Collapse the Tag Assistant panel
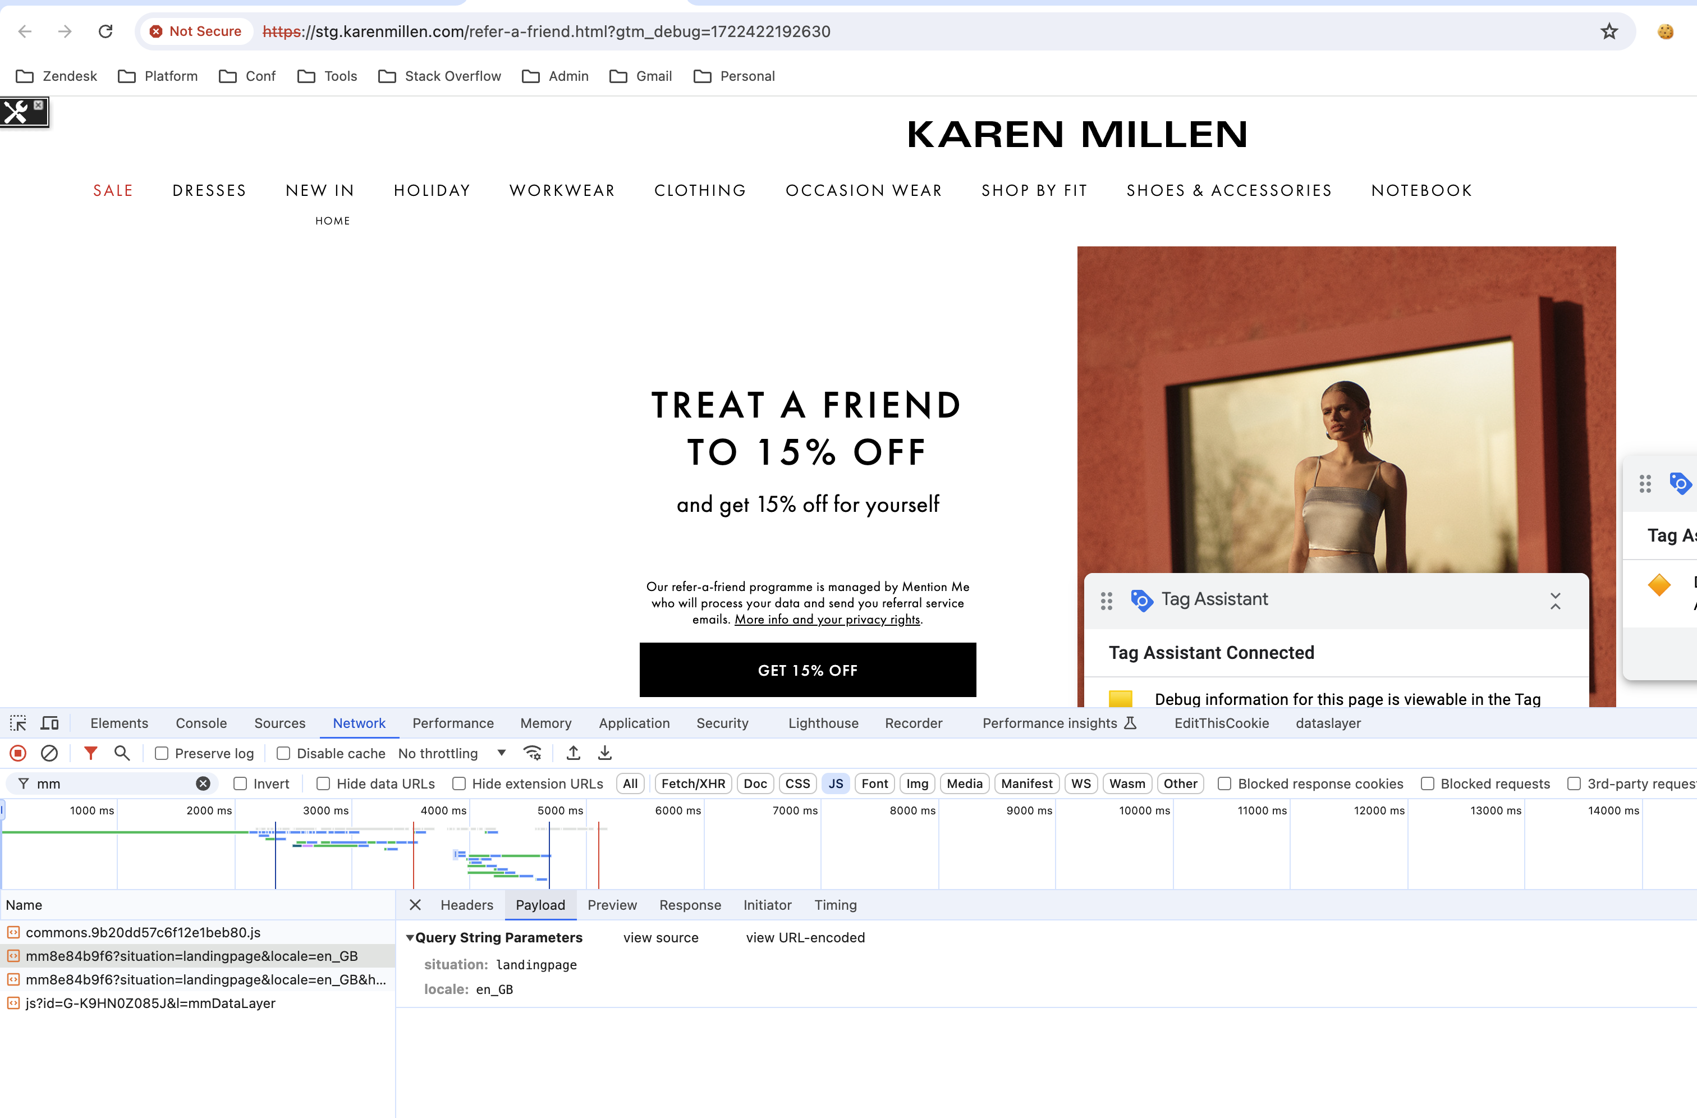This screenshot has height=1118, width=1697. (1555, 601)
